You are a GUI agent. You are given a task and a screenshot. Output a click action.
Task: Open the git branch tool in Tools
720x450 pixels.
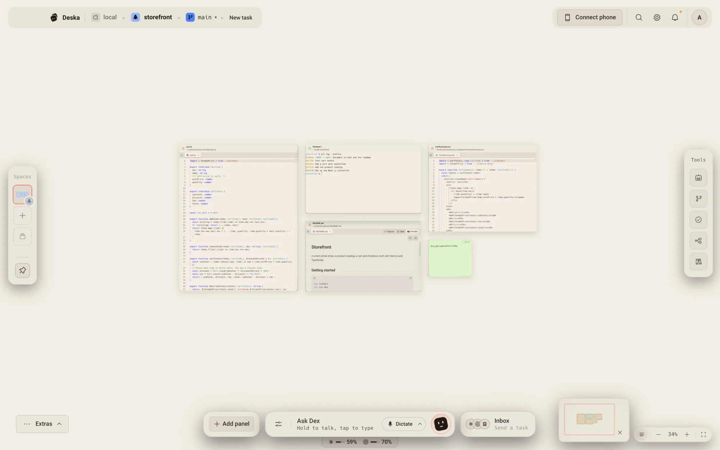tap(698, 199)
